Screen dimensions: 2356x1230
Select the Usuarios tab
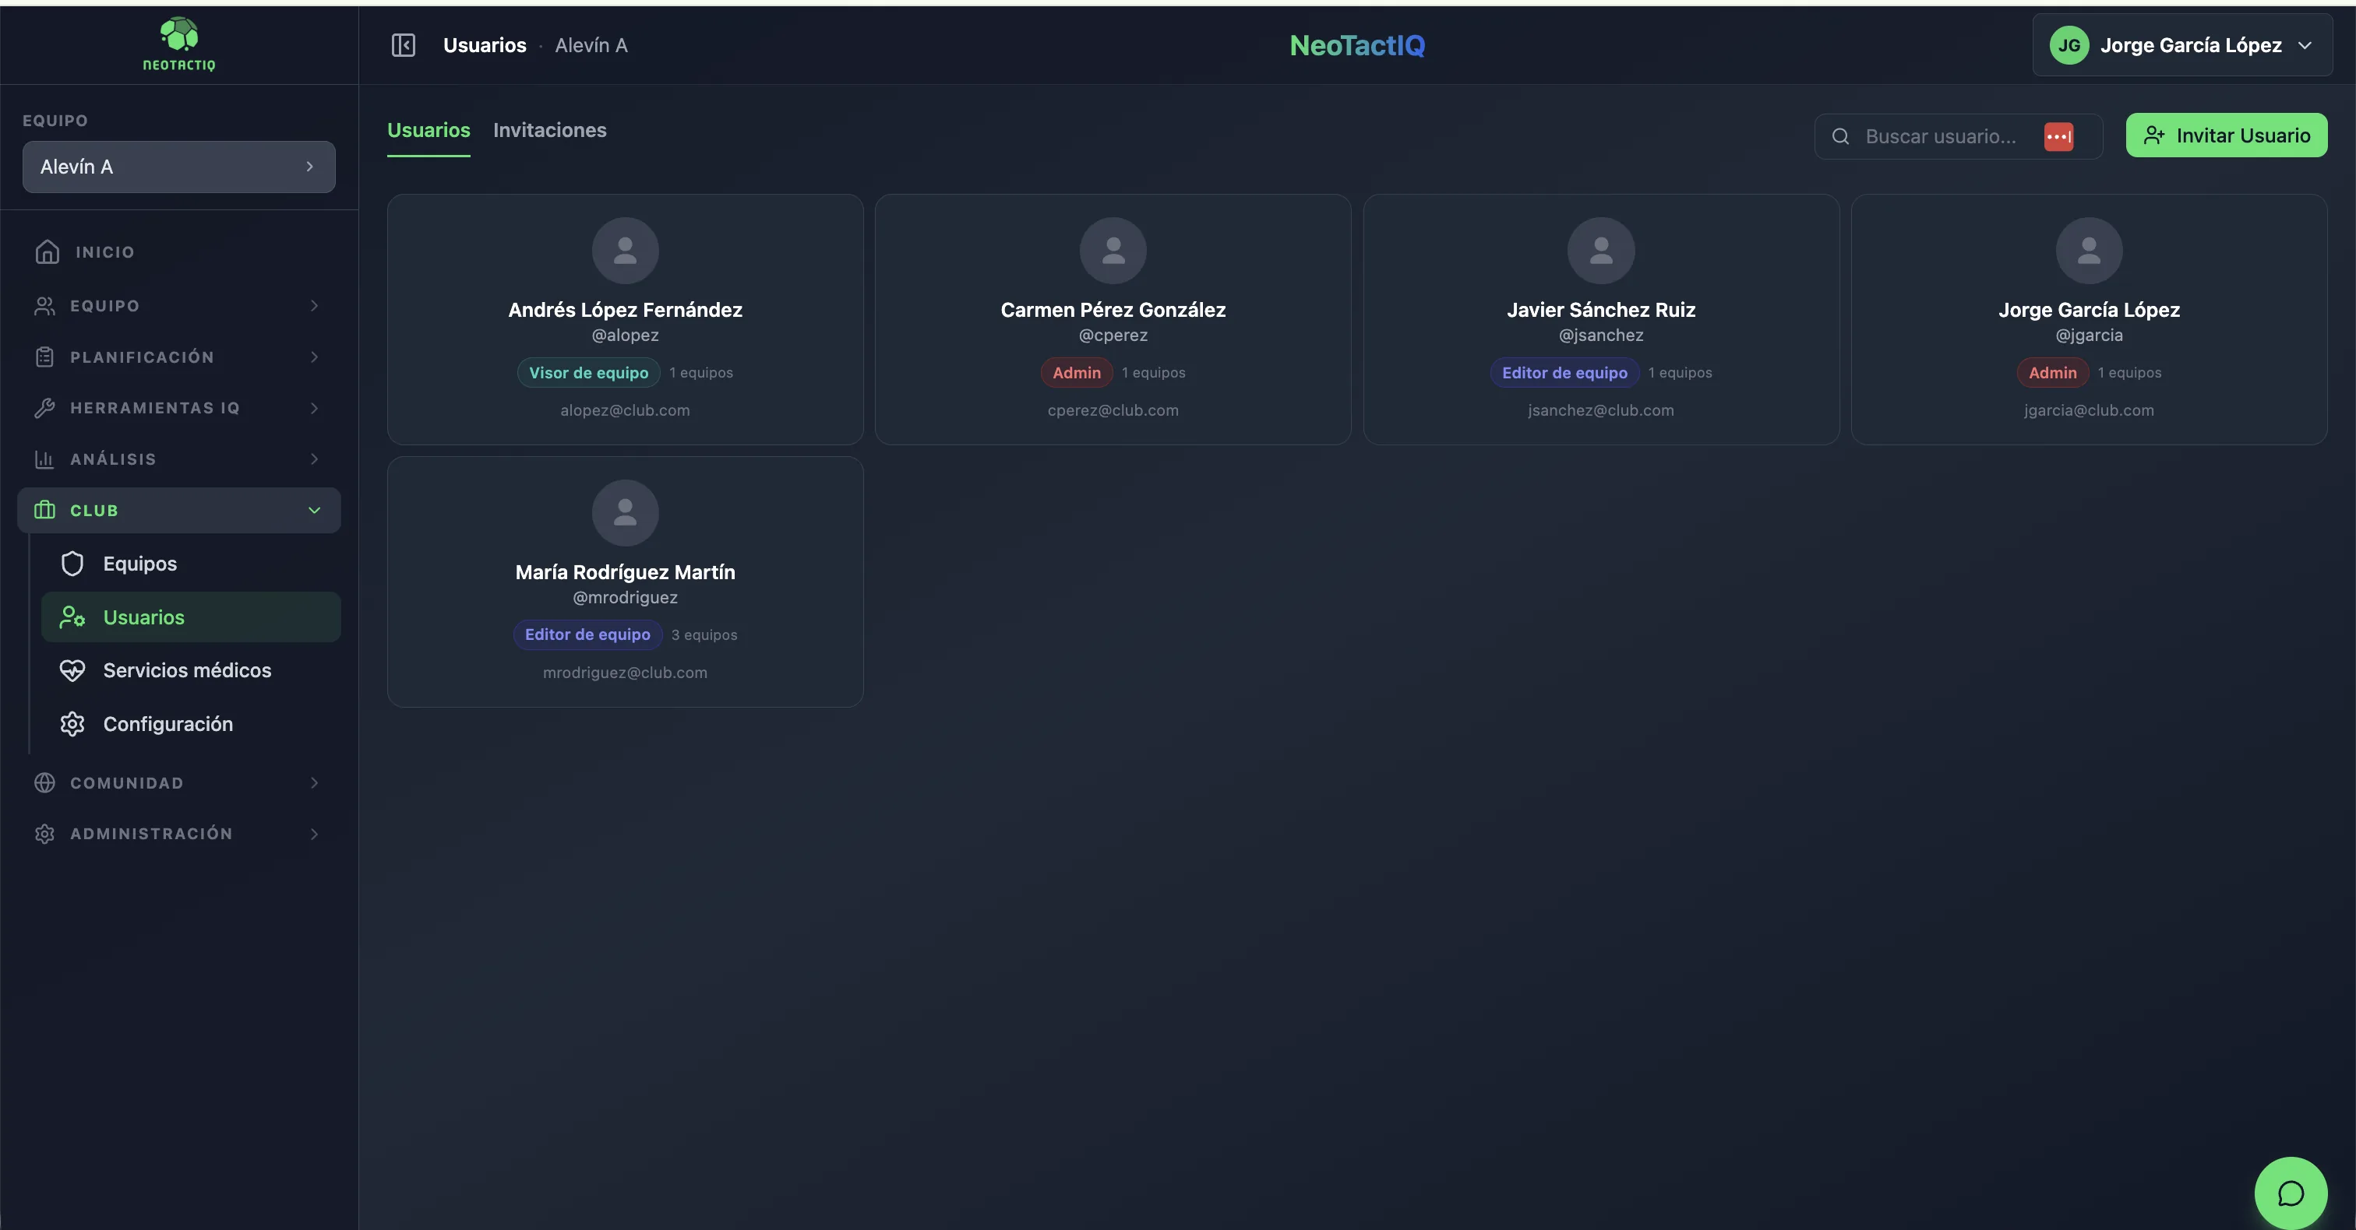click(x=429, y=130)
